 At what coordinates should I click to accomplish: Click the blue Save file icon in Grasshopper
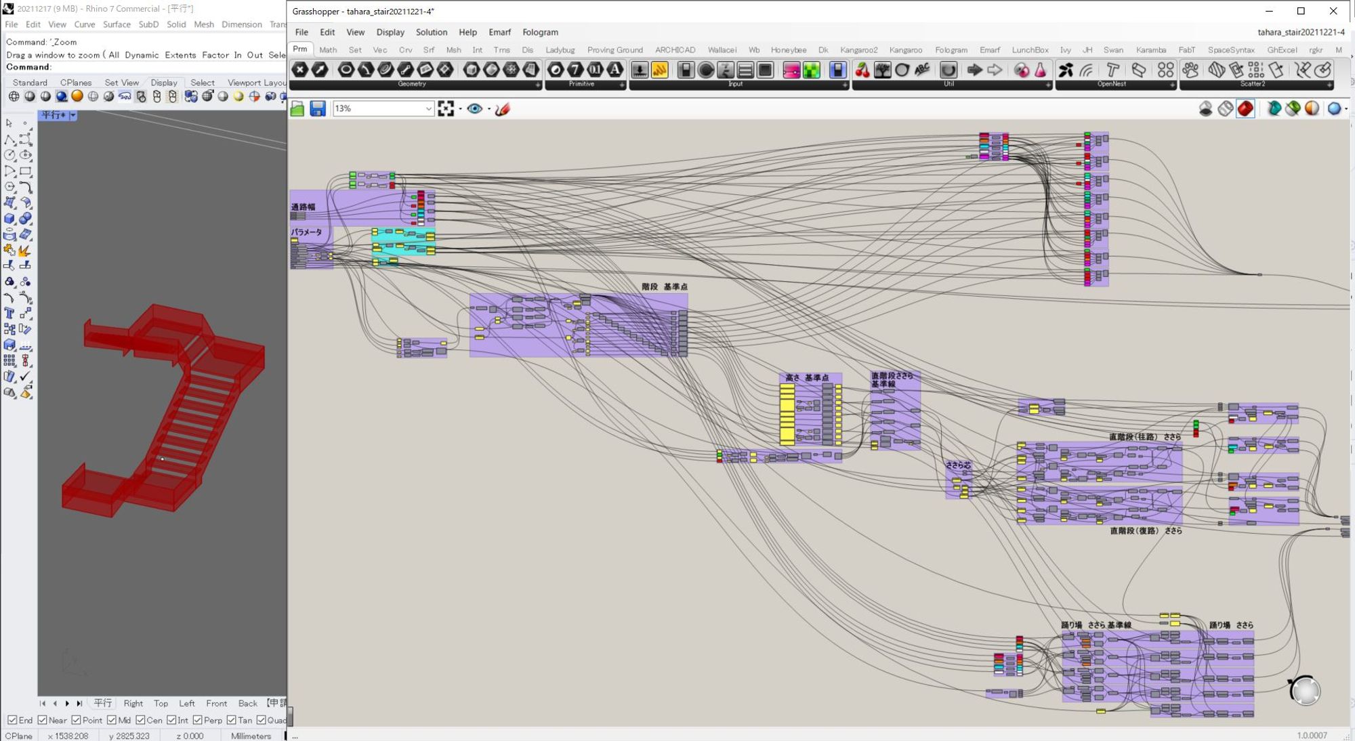(x=318, y=109)
